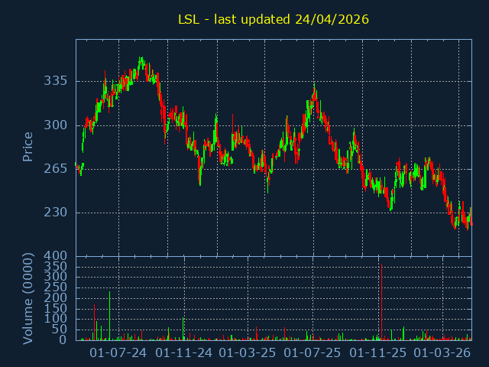Select the 300 price tick label
Viewport: 489px width, 367px height.
[55, 125]
